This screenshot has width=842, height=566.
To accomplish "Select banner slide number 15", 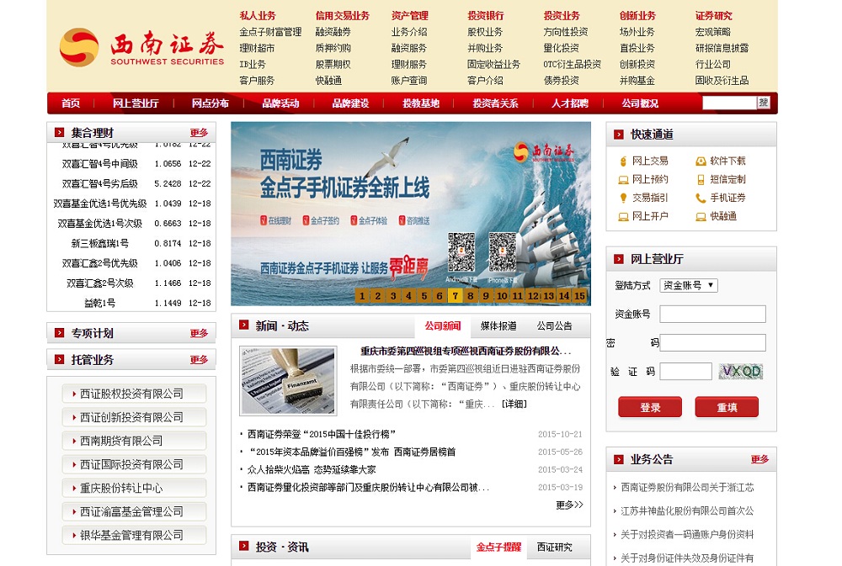I will 579,295.
